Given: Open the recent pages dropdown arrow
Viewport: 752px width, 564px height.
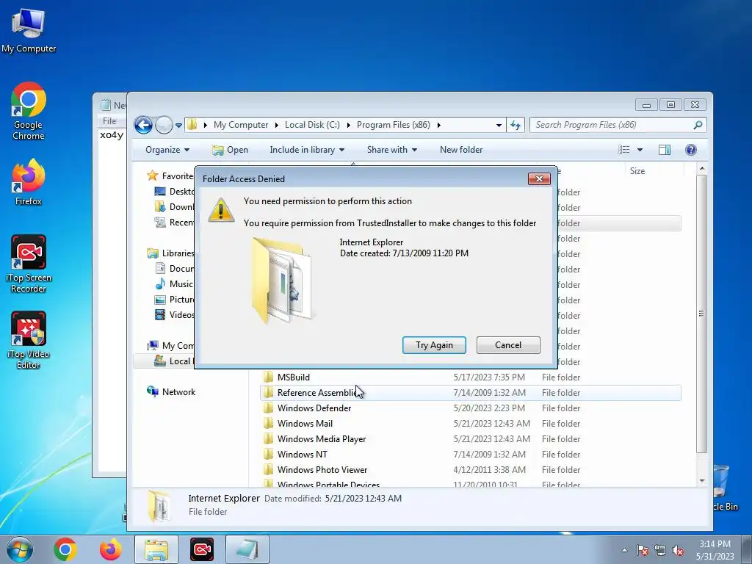Looking at the screenshot, I should coord(179,125).
